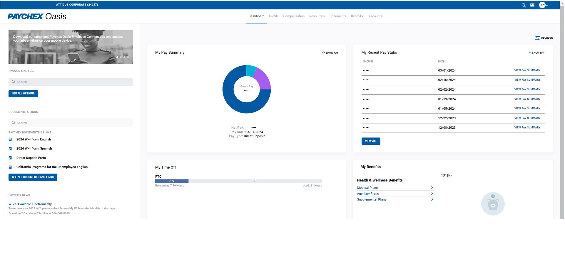Open the Ancillary Plans link
Viewport: 565px width, 268px height.
tap(368, 194)
